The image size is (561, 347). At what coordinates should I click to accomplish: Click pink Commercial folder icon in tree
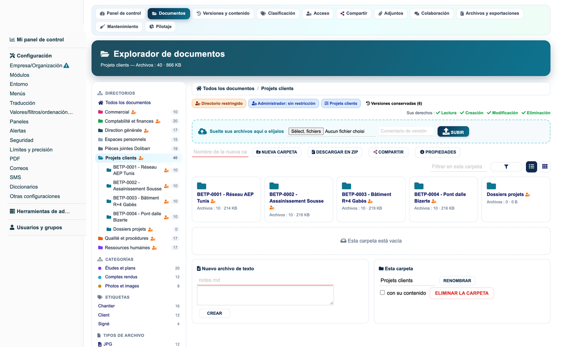(101, 112)
